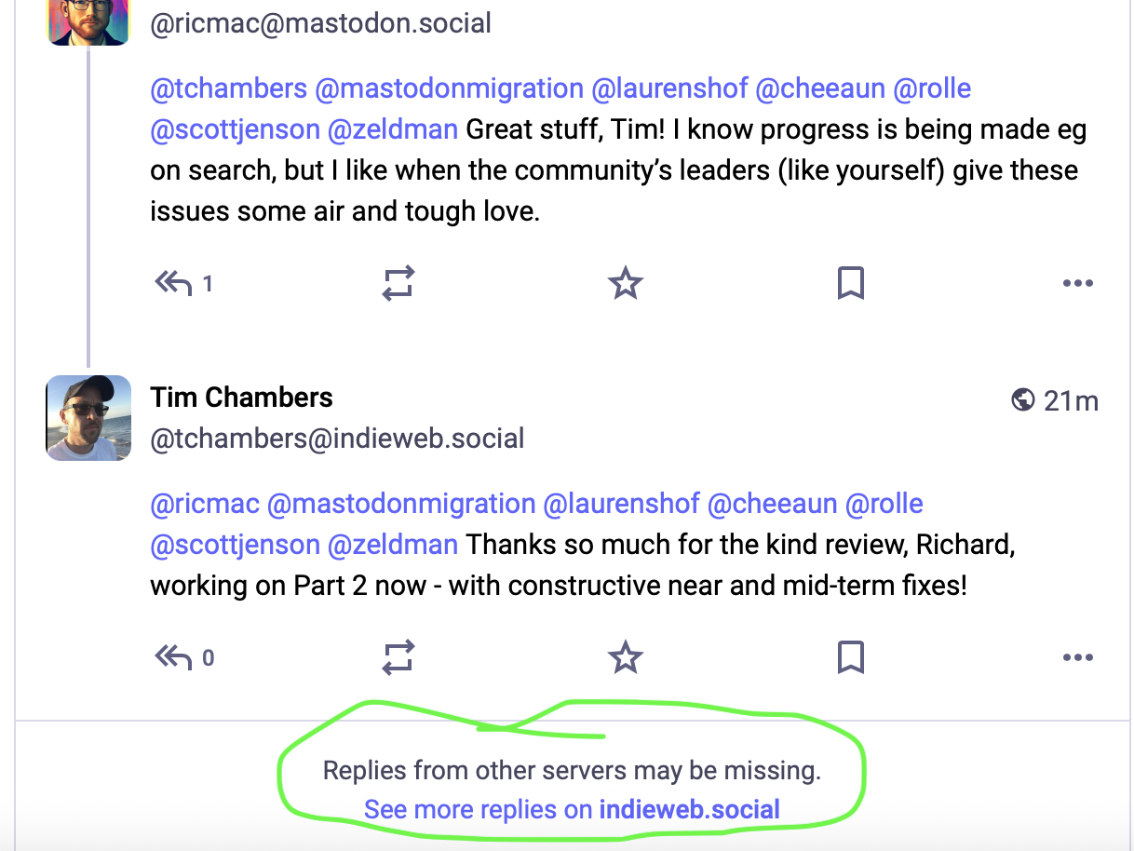Open See more replies on indieweb.social
This screenshot has width=1134, height=851.
click(x=572, y=809)
